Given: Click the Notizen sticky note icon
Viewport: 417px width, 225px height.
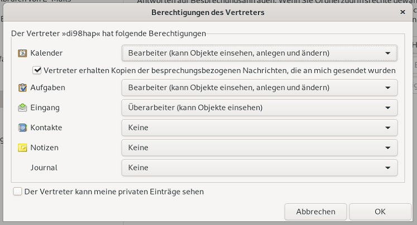Looking at the screenshot, I should click(22, 148).
